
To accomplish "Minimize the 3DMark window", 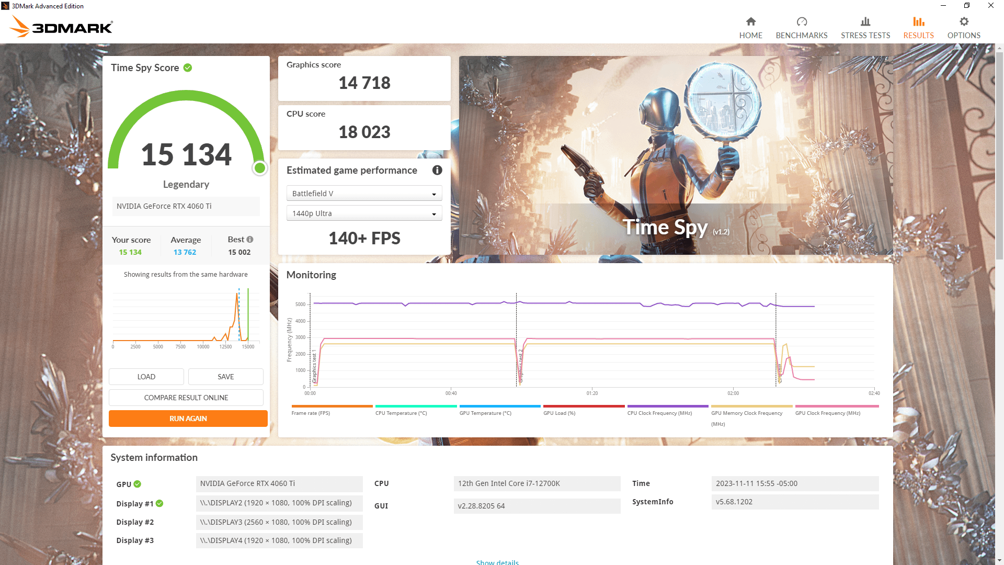I will pyautogui.click(x=943, y=6).
